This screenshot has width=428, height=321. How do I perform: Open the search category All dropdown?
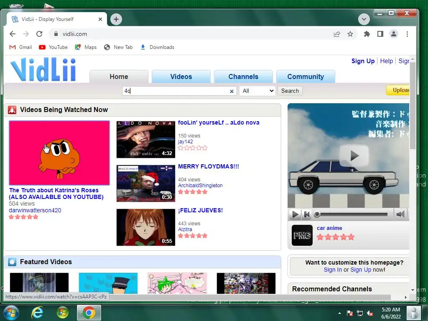257,91
